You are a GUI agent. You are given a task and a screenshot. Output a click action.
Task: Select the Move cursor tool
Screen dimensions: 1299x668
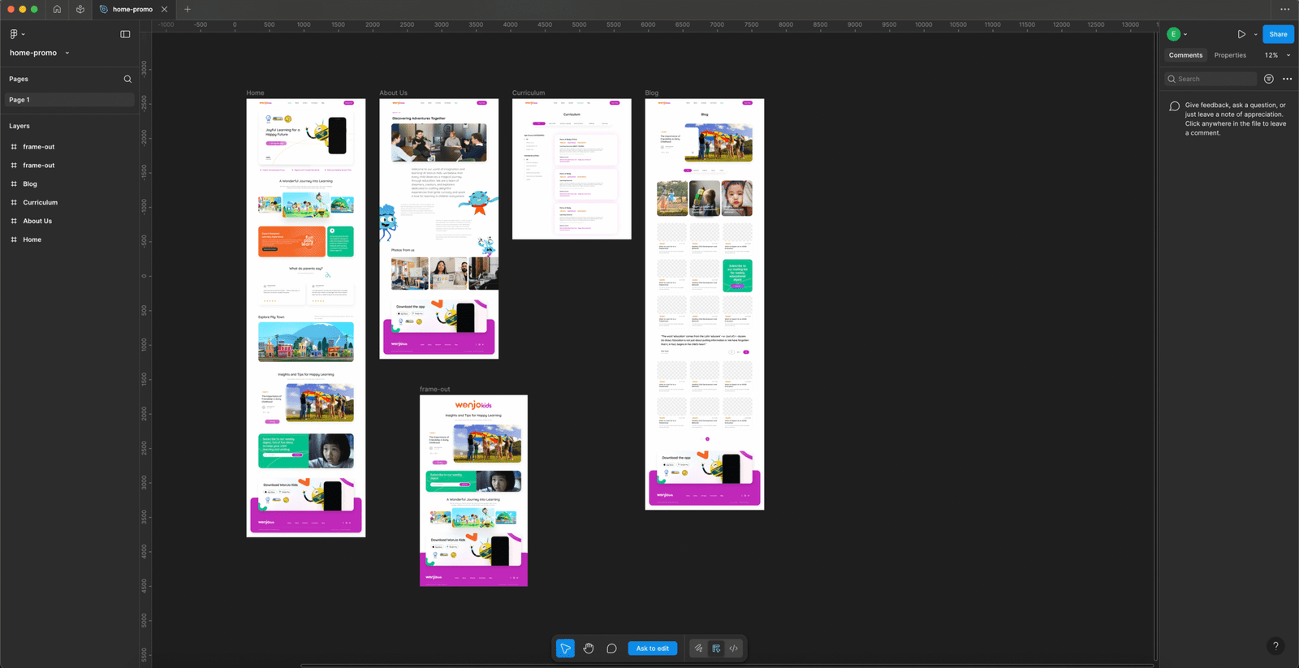pos(565,649)
